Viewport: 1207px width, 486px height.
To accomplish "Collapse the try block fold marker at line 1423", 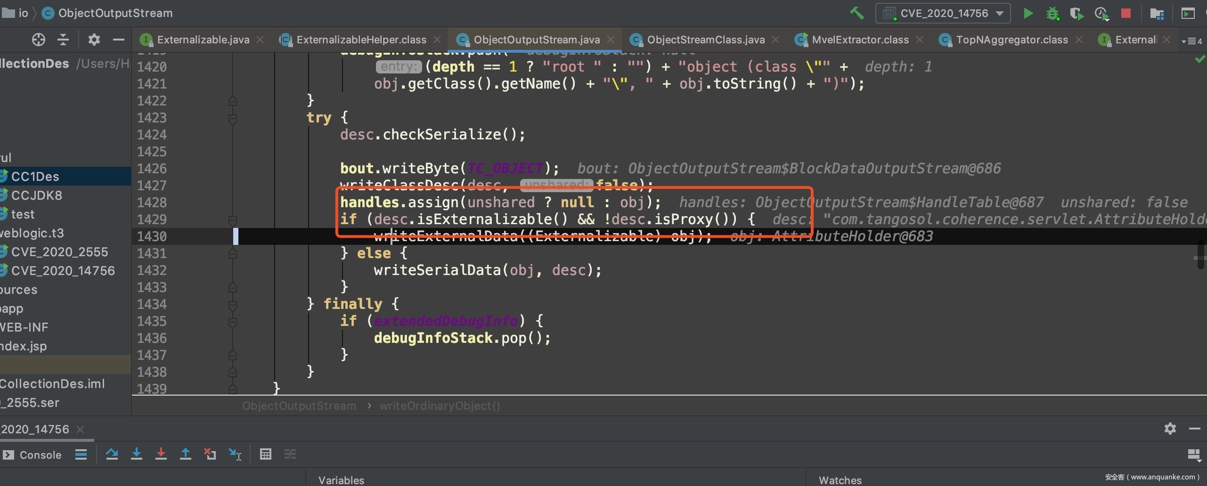I will pos(232,118).
